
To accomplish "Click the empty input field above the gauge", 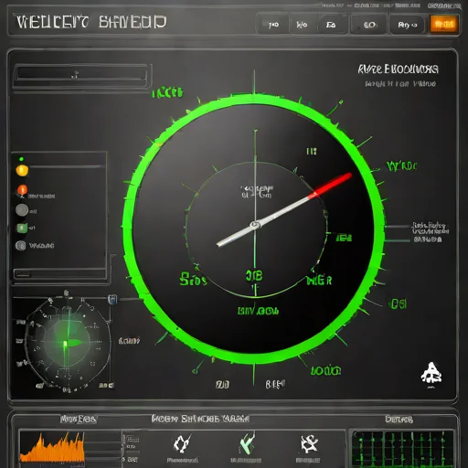I will [81, 74].
